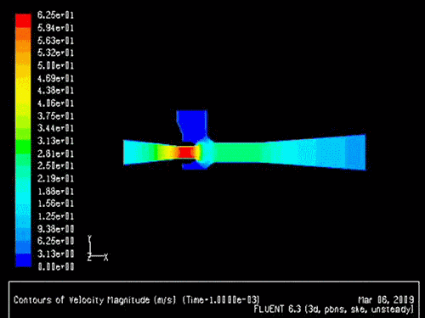Click the XYZ axis triad icon
425x318 pixels.
(98, 248)
